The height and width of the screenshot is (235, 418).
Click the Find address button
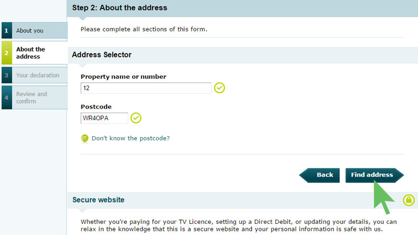[x=374, y=175]
